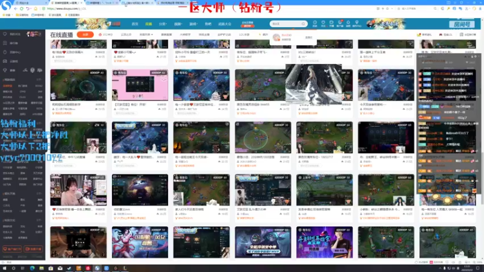The height and width of the screenshot is (272, 484).
Task: Click the CS:GO sidebar category link
Action: tap(22, 97)
